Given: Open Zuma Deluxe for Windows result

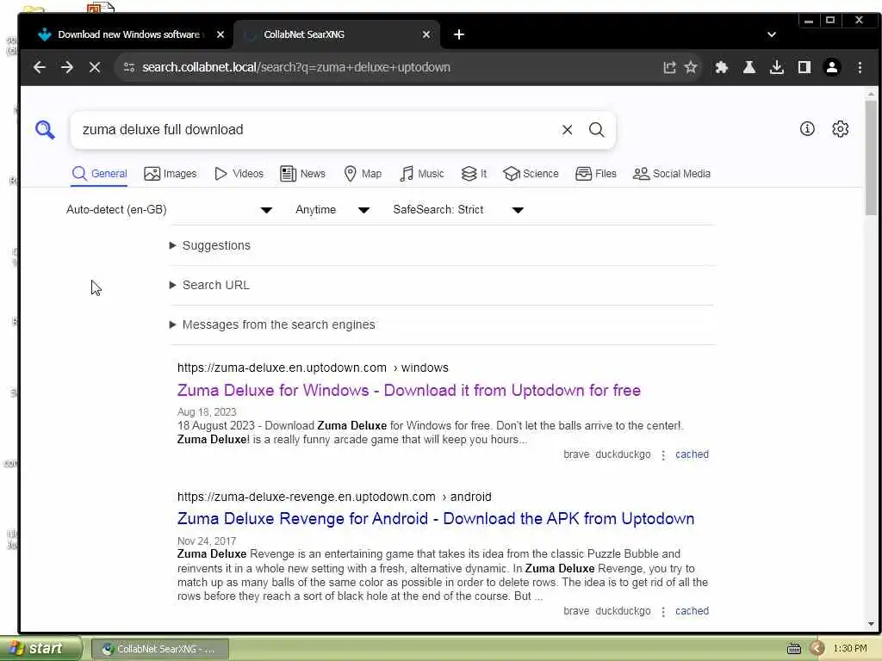Looking at the screenshot, I should point(409,391).
